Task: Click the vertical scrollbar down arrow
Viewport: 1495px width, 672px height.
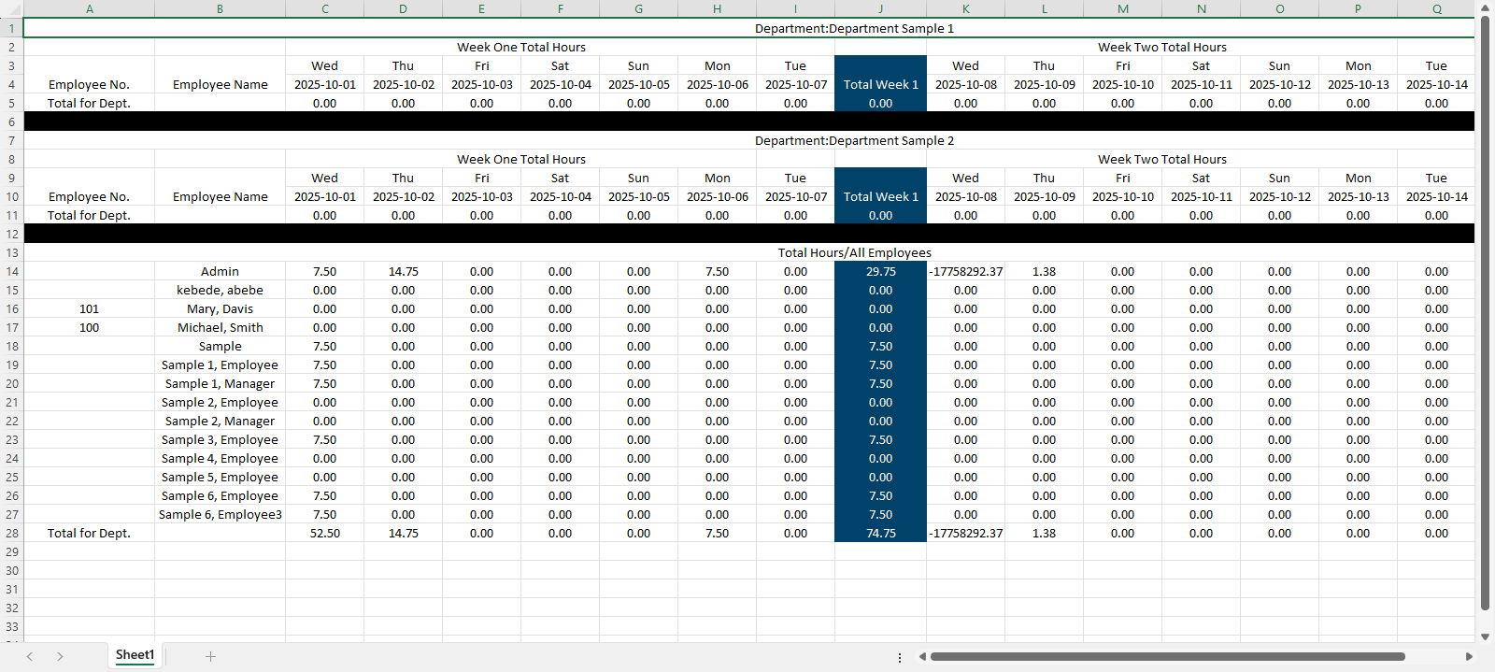Action: (x=1485, y=636)
